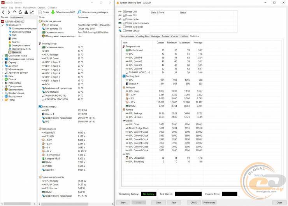Collapse the Компьютер tree node

pyautogui.click(x=2, y=25)
